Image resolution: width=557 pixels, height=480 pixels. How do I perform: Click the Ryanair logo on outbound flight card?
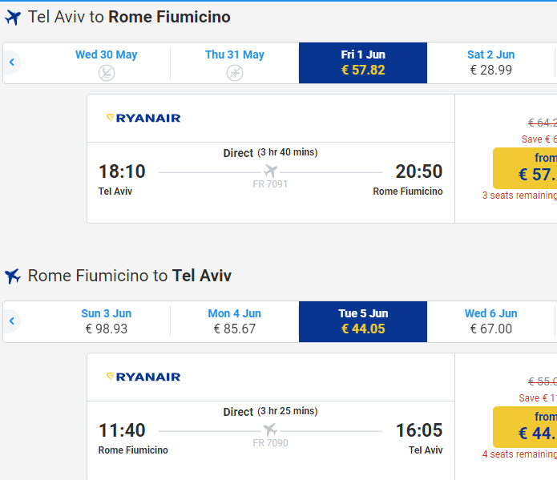point(143,118)
